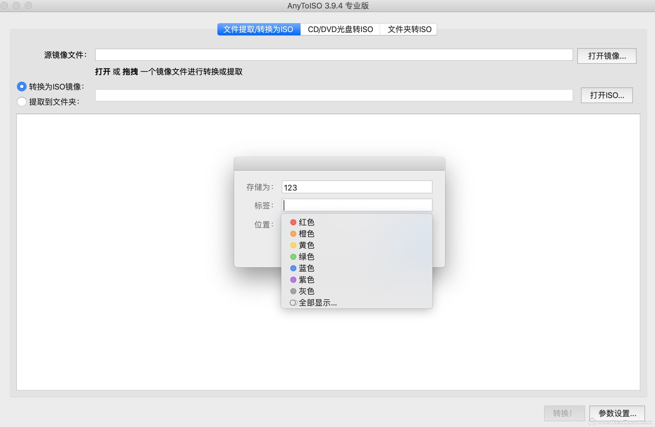Screen dimensions: 655x427
Task: Click the 转换! button
Action: pyautogui.click(x=564, y=413)
